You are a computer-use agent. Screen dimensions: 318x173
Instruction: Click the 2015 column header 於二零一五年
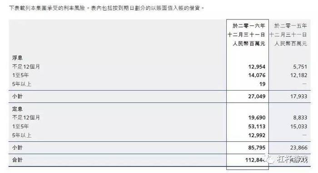pyautogui.click(x=290, y=26)
